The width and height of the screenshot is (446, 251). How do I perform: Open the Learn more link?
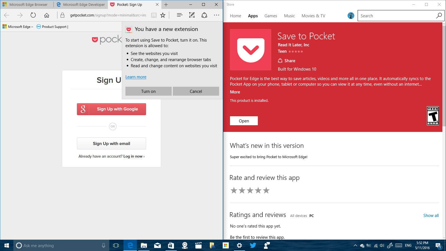(136, 77)
